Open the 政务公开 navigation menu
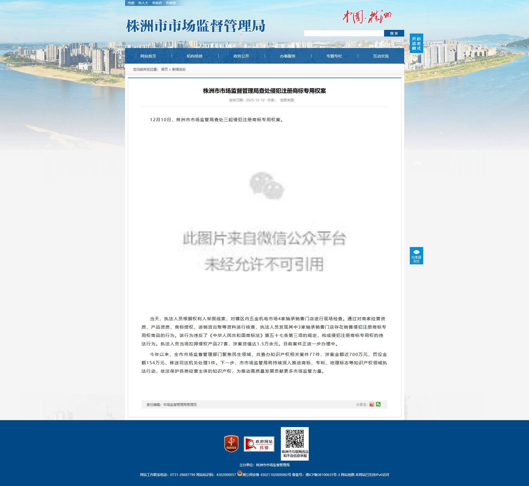 (241, 56)
